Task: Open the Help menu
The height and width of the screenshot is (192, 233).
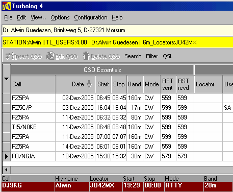Action: pyautogui.click(x=117, y=17)
